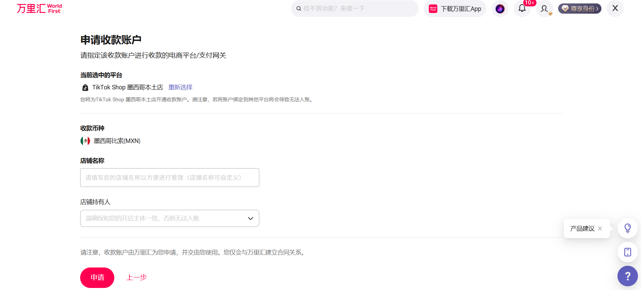Click the 申请 submit button

coord(97,278)
